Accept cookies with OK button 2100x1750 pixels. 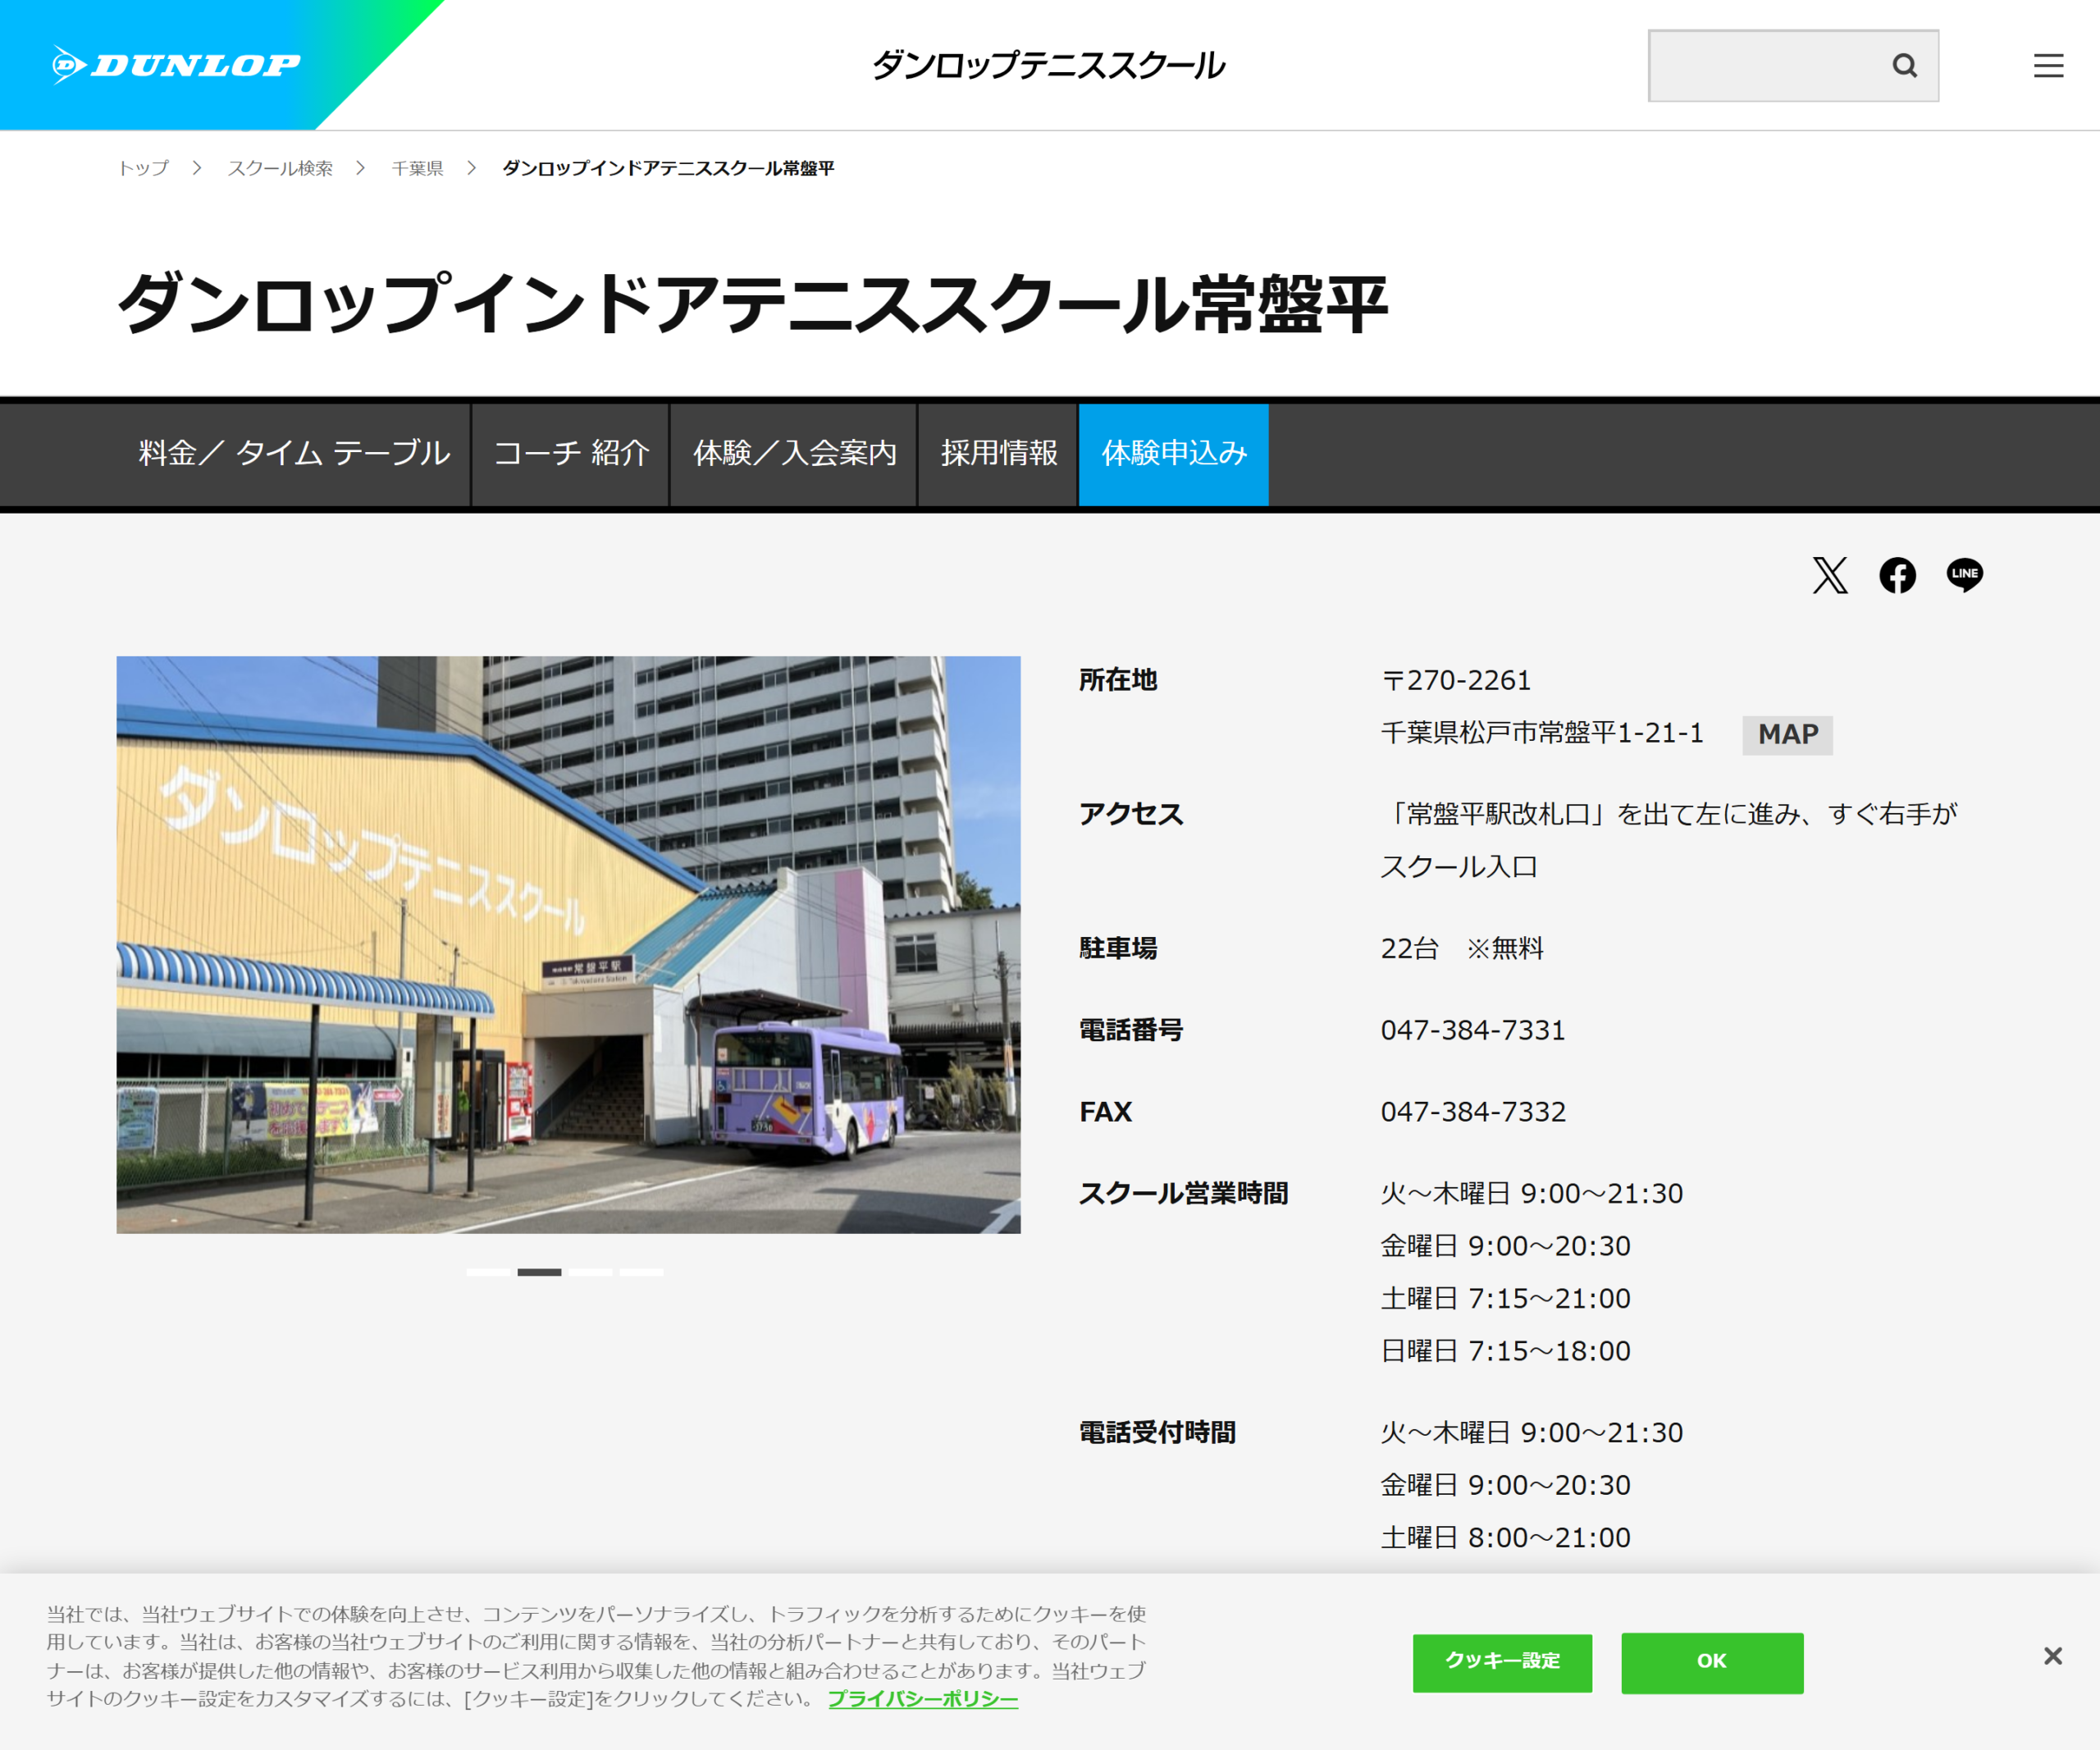click(1712, 1662)
